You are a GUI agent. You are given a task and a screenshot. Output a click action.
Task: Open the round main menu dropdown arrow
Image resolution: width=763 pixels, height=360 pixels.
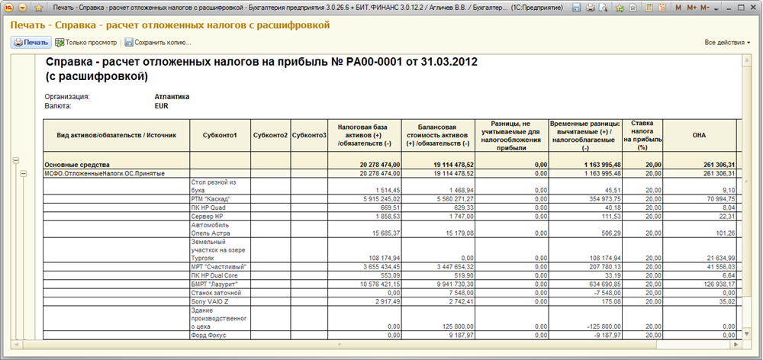(21, 8)
